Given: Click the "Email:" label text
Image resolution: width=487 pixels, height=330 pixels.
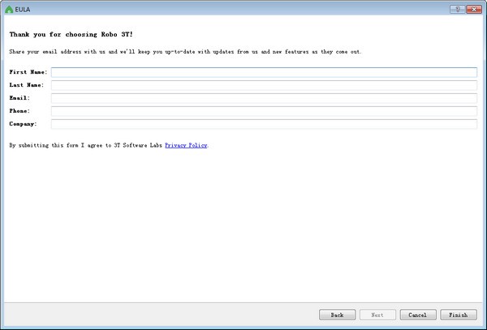Looking at the screenshot, I should 19,98.
